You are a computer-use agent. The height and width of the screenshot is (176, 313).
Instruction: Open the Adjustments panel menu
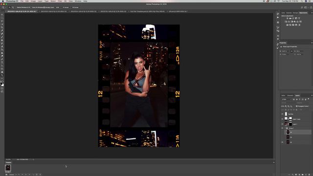[x=312, y=13]
